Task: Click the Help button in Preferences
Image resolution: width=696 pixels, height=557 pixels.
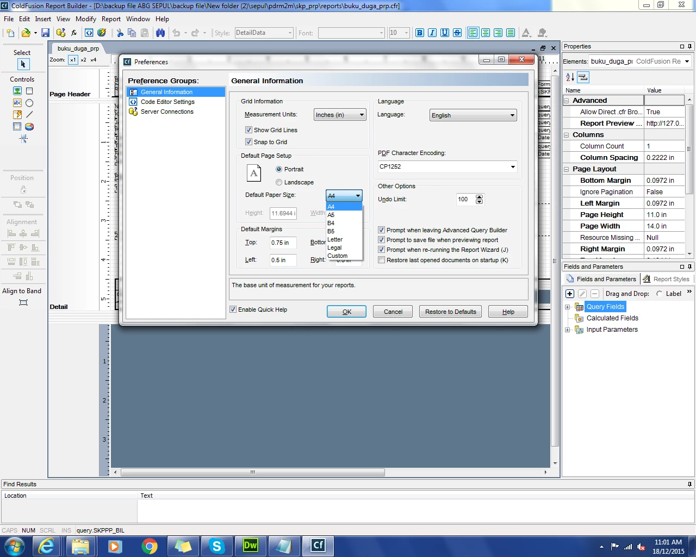Action: click(508, 312)
